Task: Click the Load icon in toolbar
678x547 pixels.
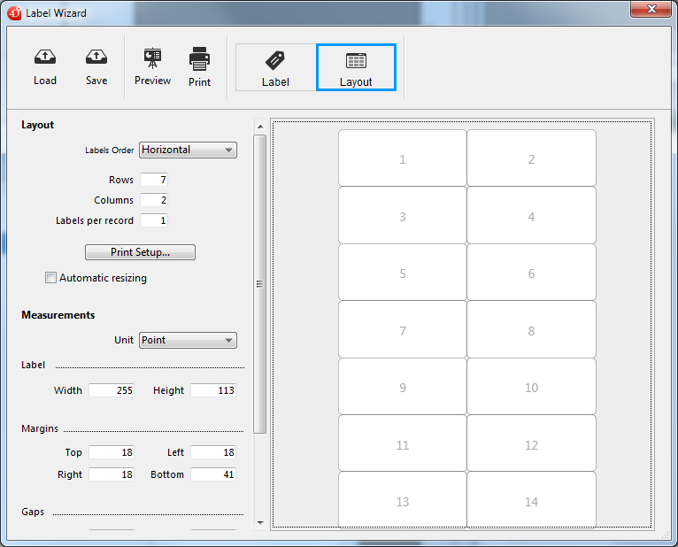Action: (45, 58)
